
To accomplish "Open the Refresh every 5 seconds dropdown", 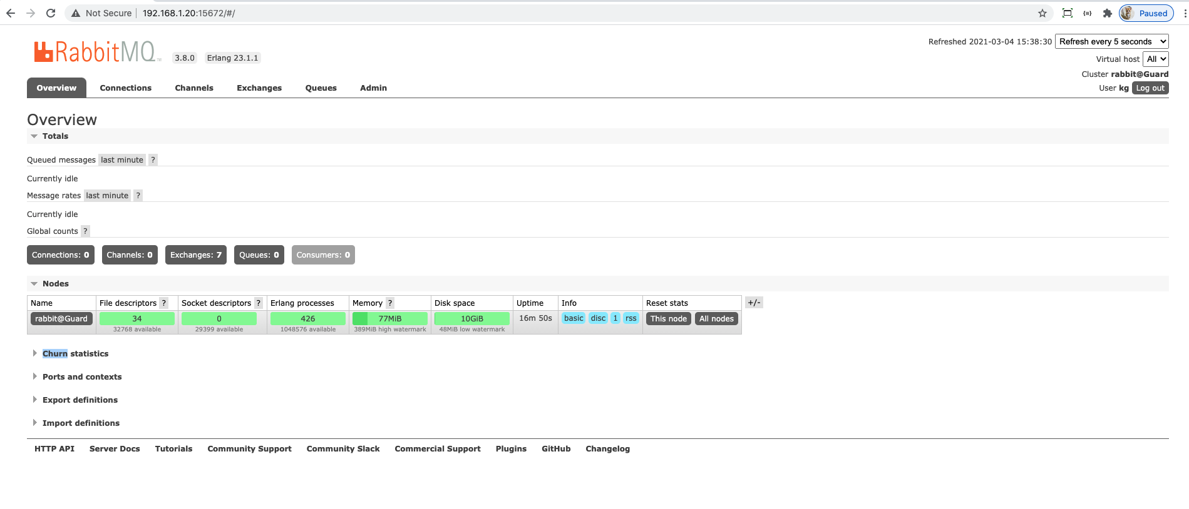I will (x=1112, y=41).
